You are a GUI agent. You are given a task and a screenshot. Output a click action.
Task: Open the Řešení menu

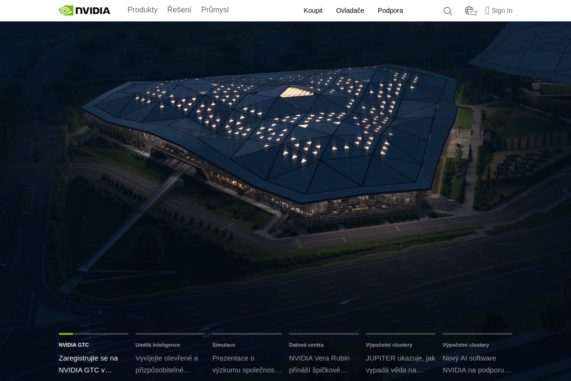coord(179,10)
